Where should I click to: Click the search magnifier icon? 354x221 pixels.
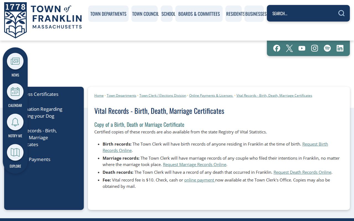tap(341, 13)
